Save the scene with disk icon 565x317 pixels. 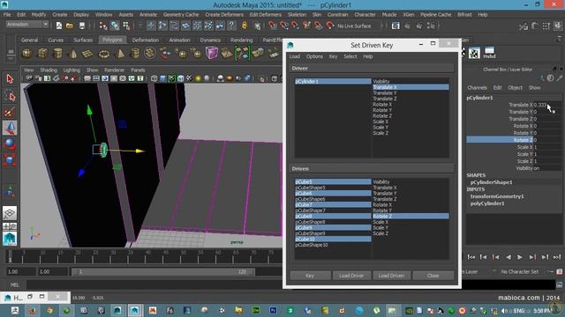coord(82,26)
